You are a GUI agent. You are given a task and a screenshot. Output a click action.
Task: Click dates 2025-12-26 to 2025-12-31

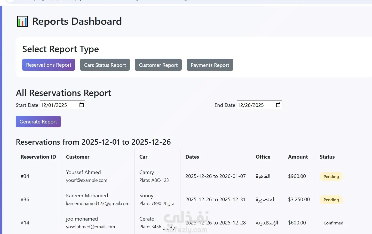point(216,199)
